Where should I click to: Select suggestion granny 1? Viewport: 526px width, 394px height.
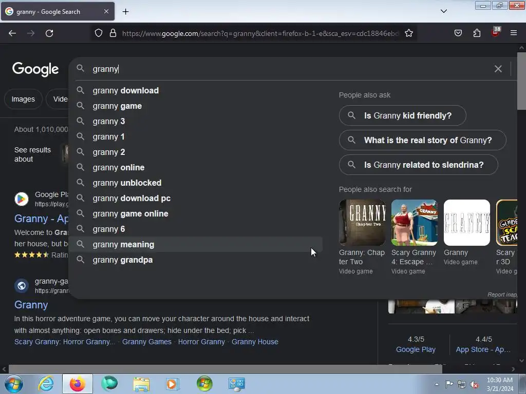[196, 136]
